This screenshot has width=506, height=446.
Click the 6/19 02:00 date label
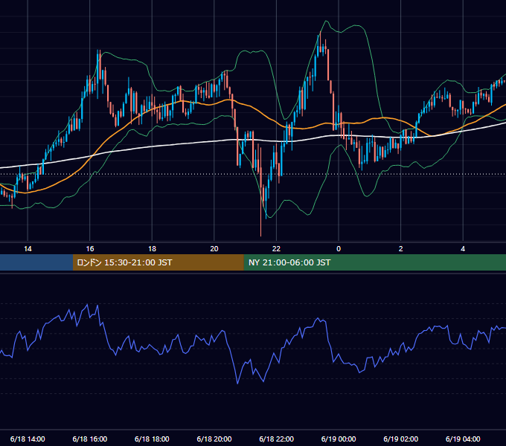coord(401,439)
